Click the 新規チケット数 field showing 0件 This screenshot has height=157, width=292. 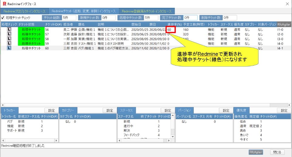pos(108,18)
